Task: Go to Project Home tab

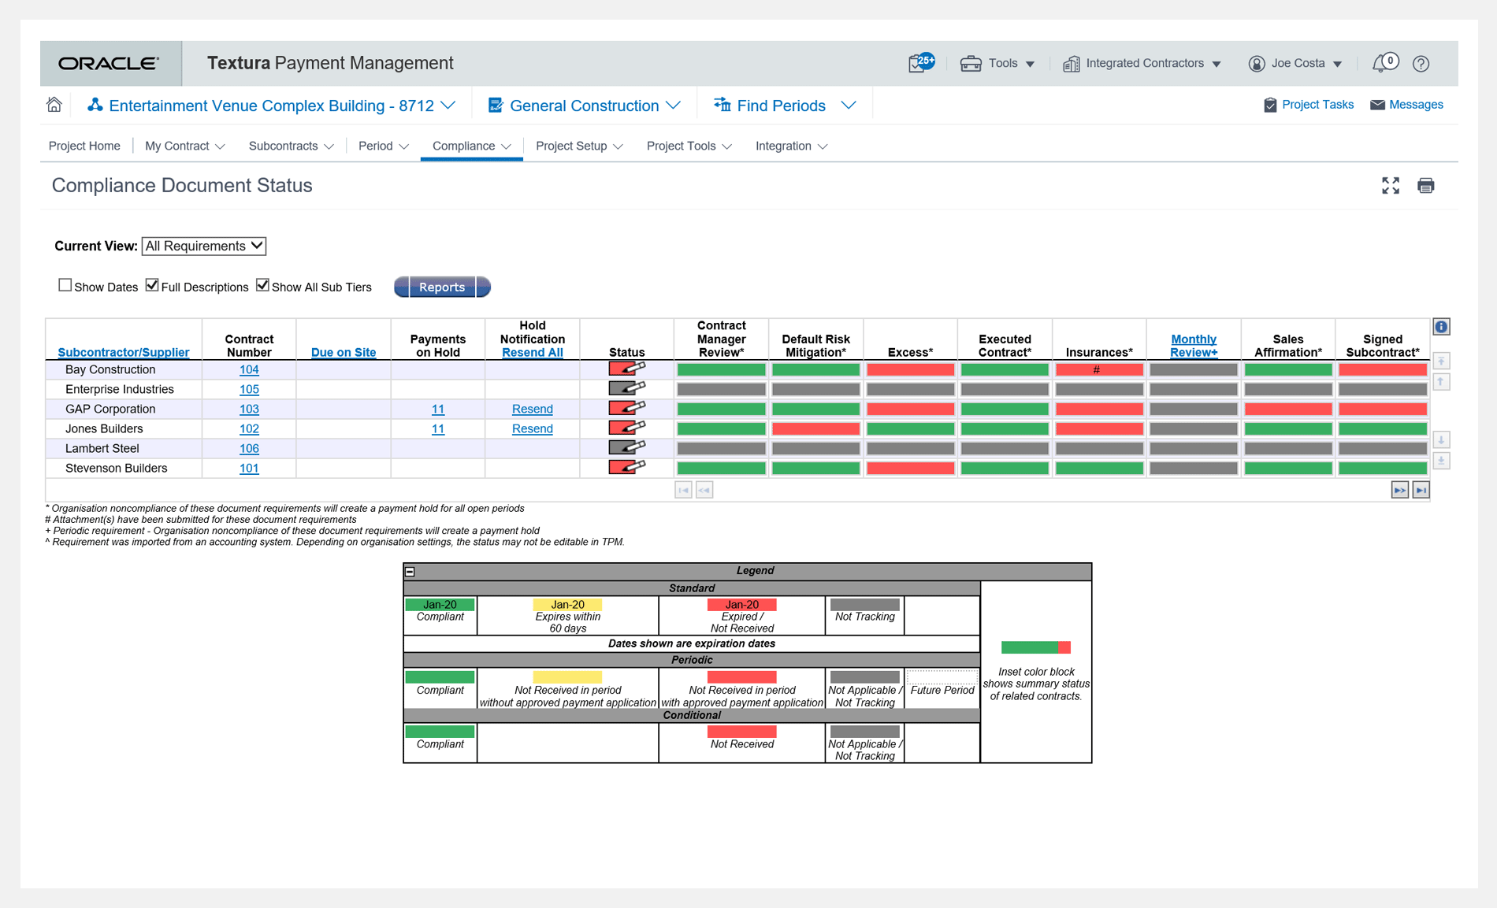Action: (x=84, y=146)
